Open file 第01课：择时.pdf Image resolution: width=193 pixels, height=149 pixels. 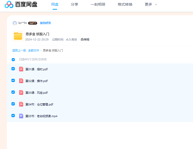[36, 69]
